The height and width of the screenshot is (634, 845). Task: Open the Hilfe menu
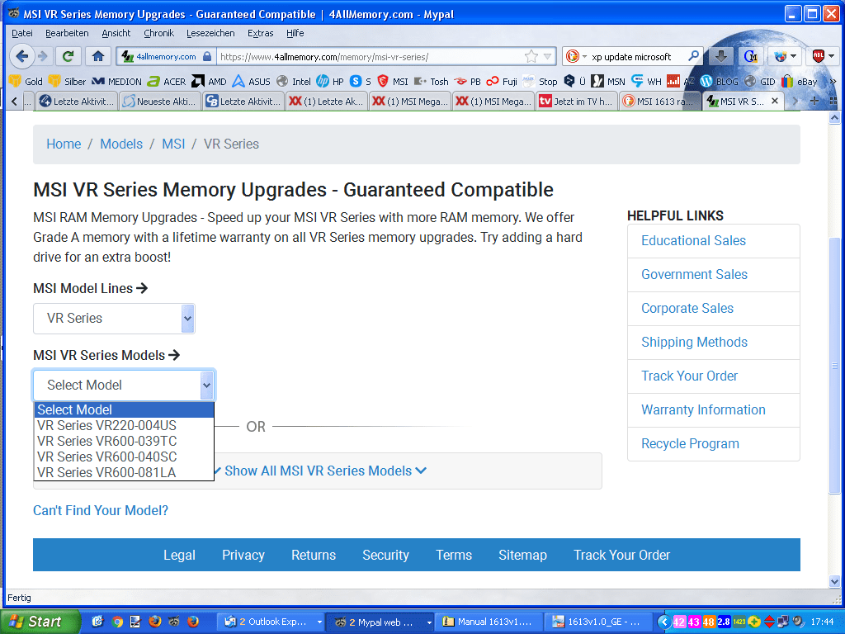click(295, 33)
